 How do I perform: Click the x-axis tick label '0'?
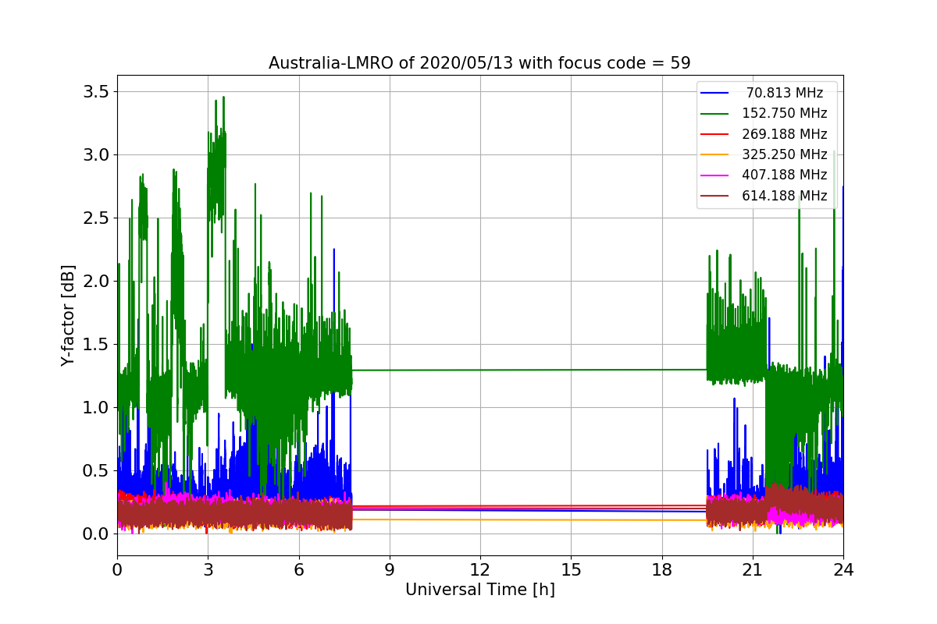117,569
